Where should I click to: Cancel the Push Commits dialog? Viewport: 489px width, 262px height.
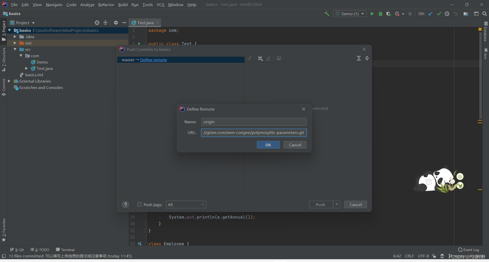tap(356, 205)
